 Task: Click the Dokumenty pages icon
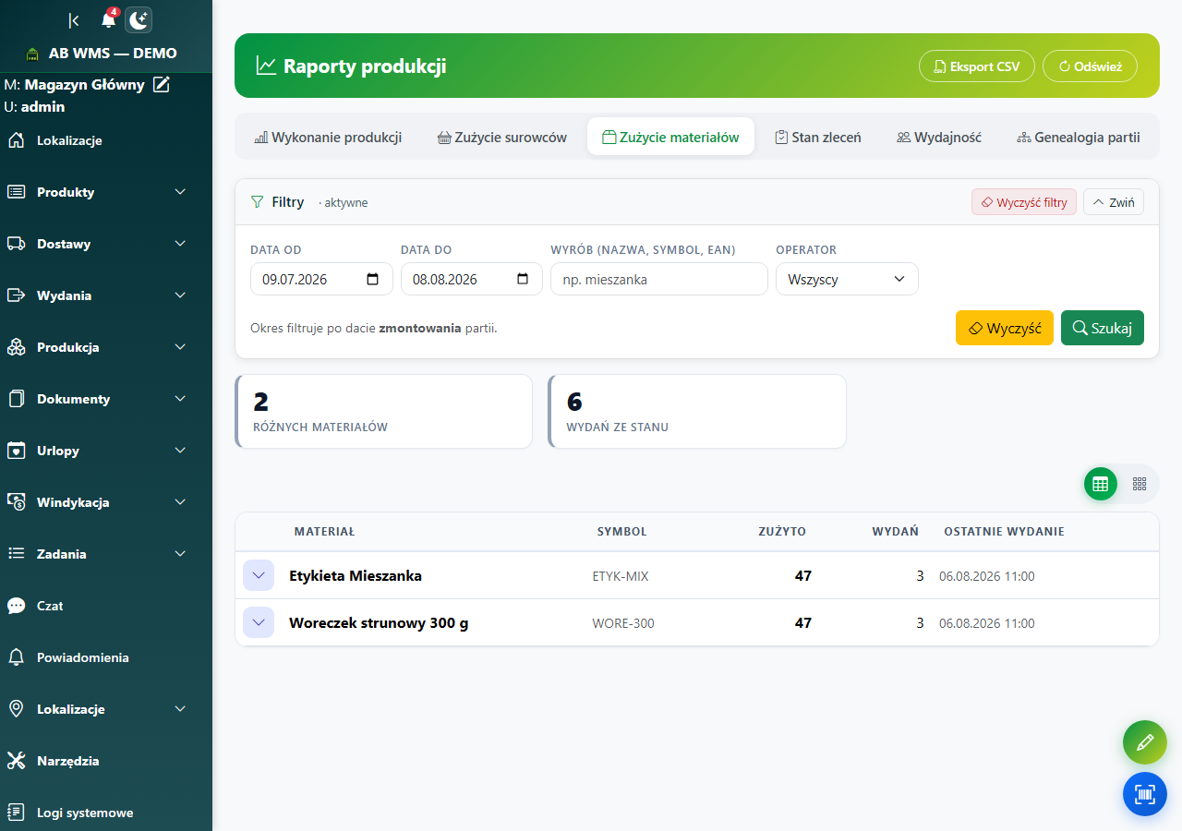pyautogui.click(x=16, y=399)
